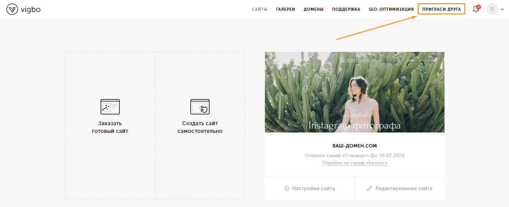Click the create site yourself icon
509x207 pixels.
[200, 106]
